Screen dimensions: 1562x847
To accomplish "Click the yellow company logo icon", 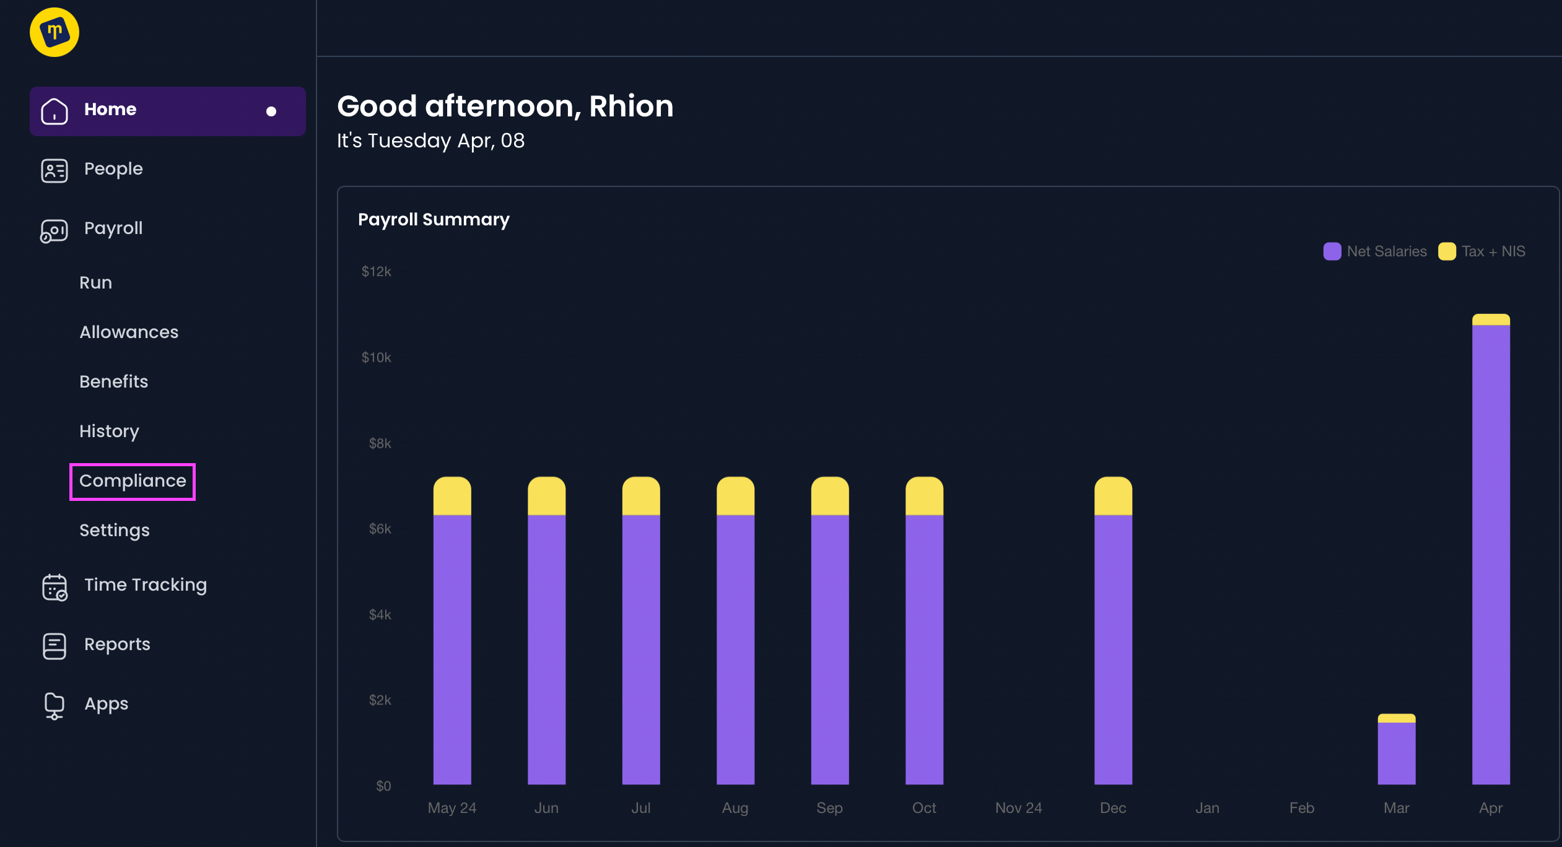I will click(55, 32).
